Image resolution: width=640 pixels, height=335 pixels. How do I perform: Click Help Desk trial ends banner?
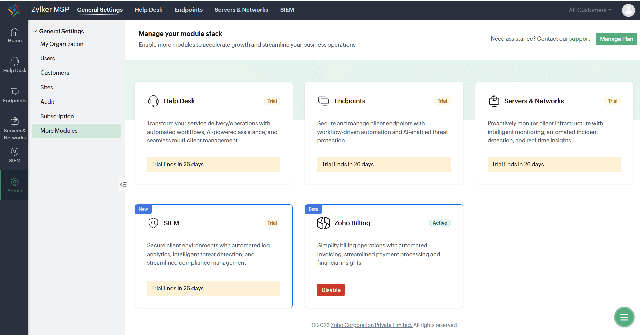pos(214,164)
